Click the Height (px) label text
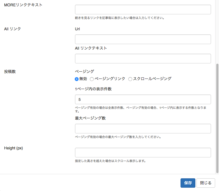Image resolution: width=219 pixels, height=191 pixels. coord(13,148)
